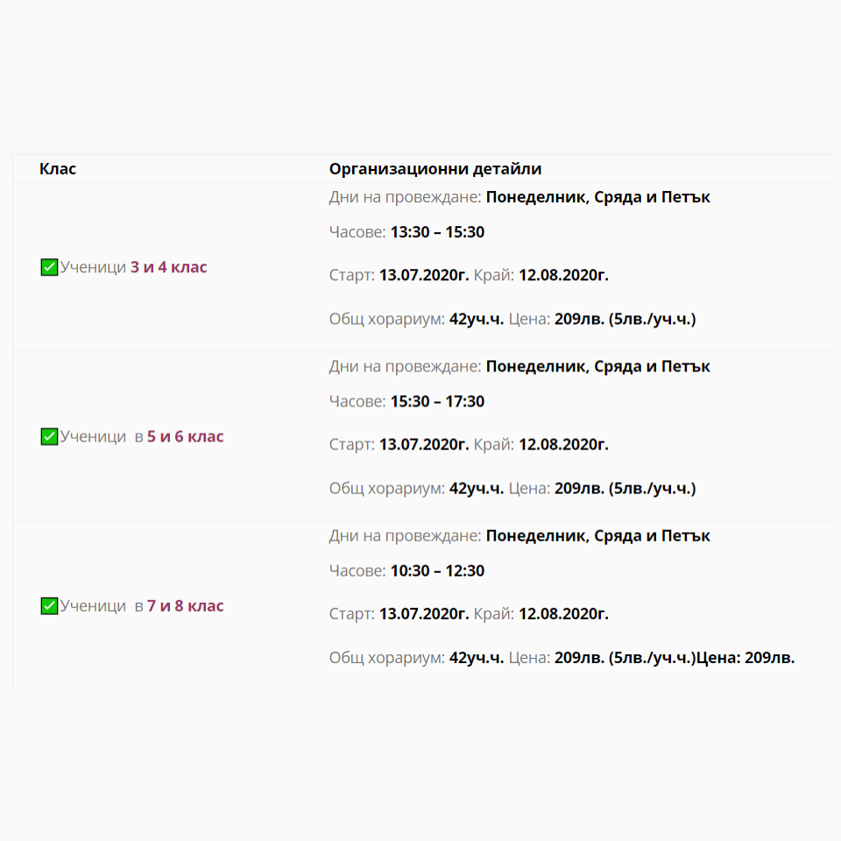The width and height of the screenshot is (841, 841).
Task: Click the price 209лв. in the first row
Action: coord(579,319)
